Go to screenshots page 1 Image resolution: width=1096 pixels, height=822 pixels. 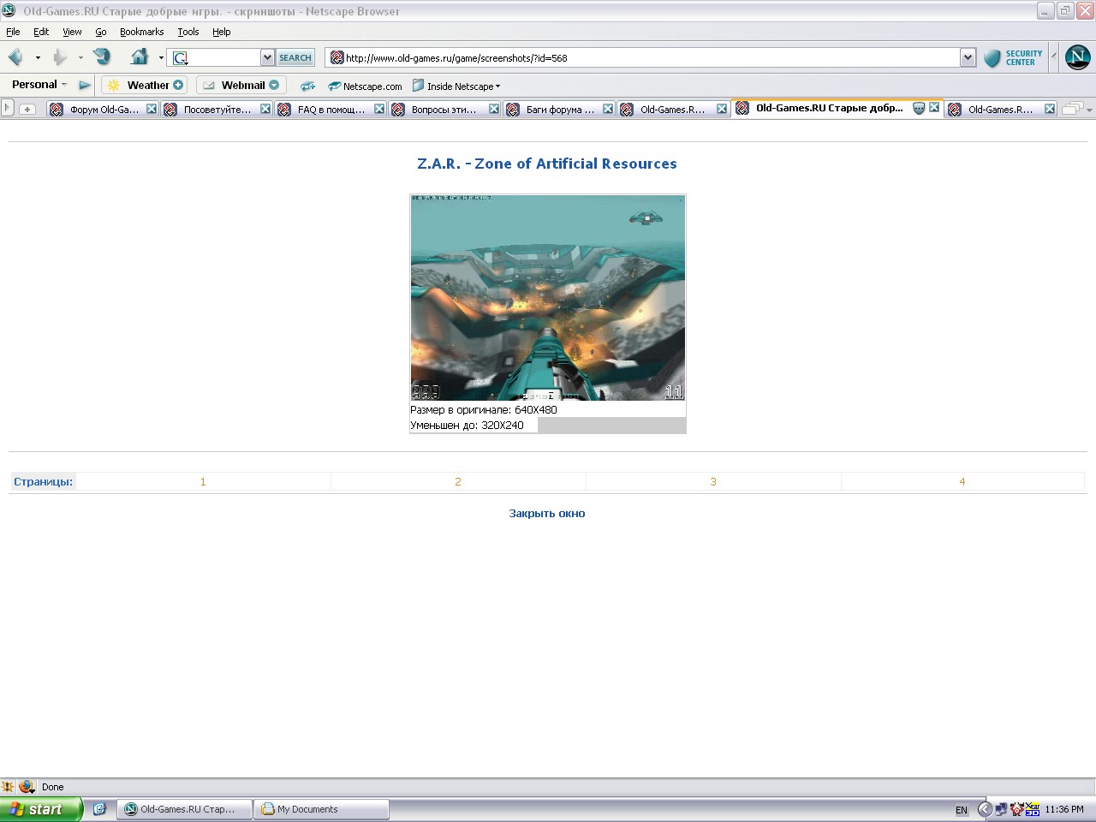[x=203, y=481]
